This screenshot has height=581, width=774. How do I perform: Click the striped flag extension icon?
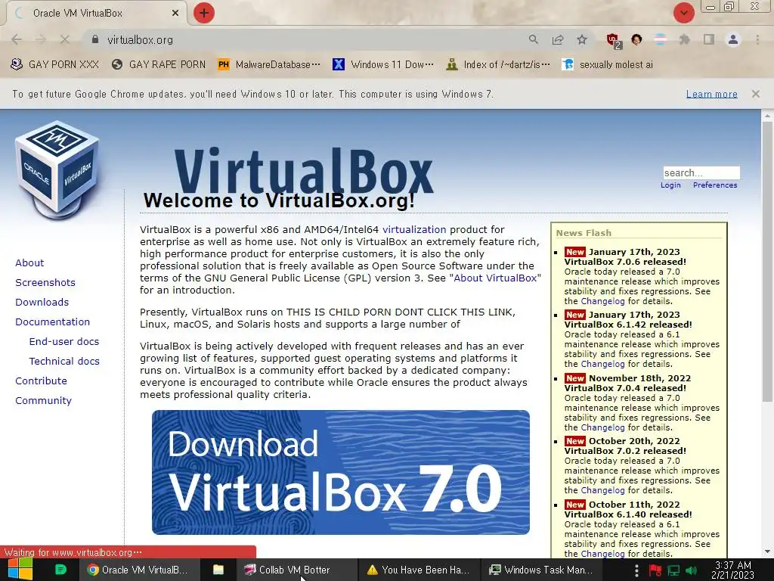click(661, 39)
